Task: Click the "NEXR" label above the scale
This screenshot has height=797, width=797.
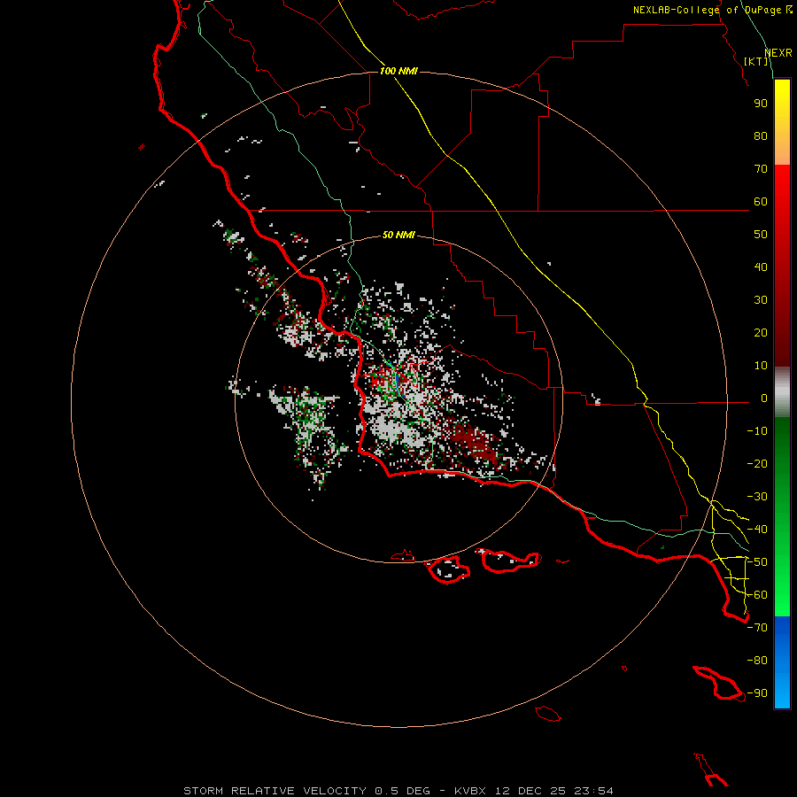Action: click(778, 53)
